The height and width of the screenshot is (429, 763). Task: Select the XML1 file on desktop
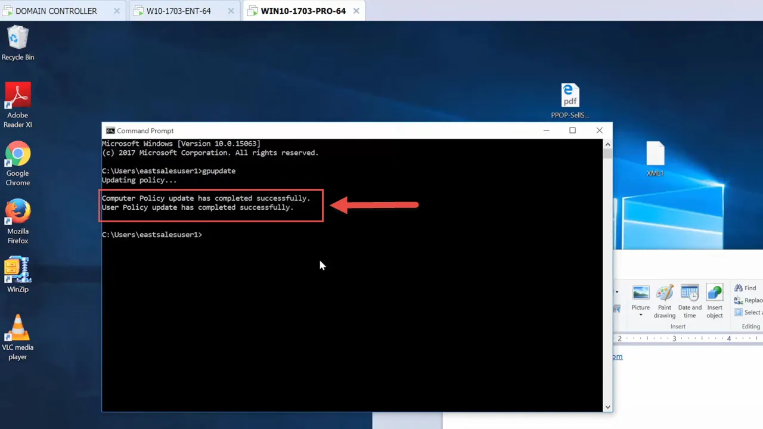655,159
